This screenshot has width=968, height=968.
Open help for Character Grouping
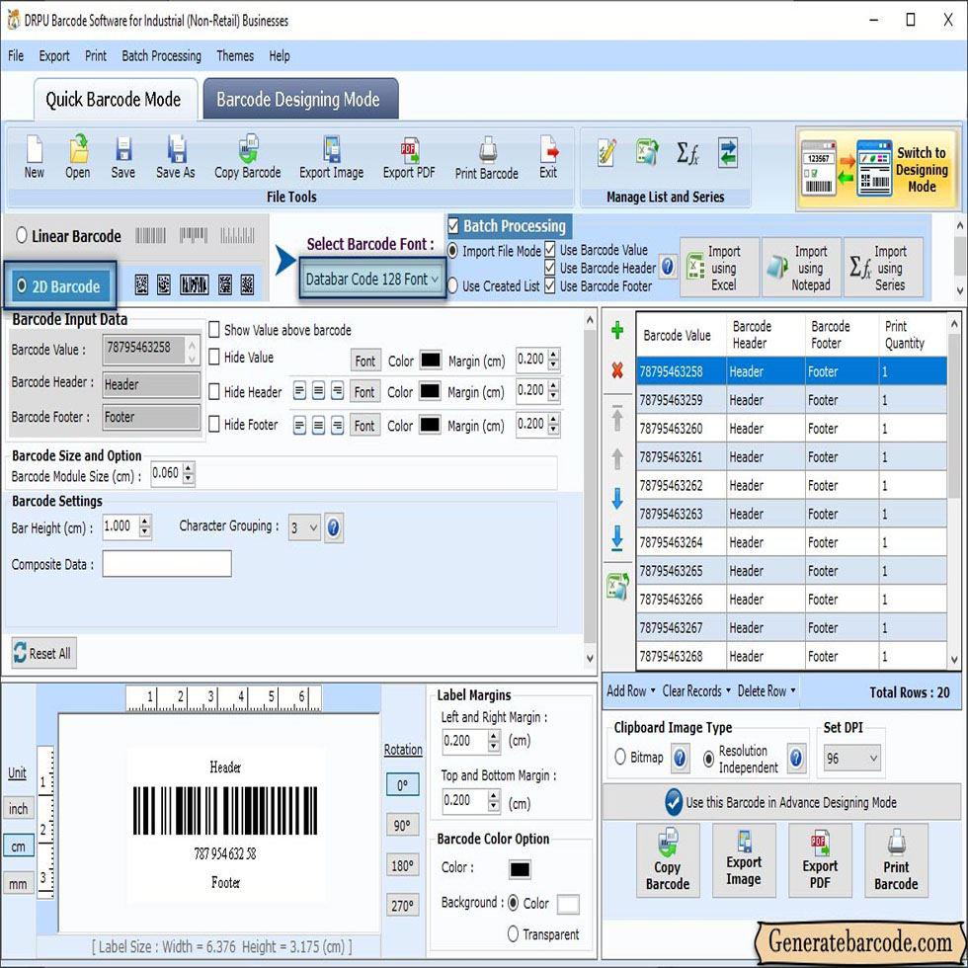(x=334, y=527)
